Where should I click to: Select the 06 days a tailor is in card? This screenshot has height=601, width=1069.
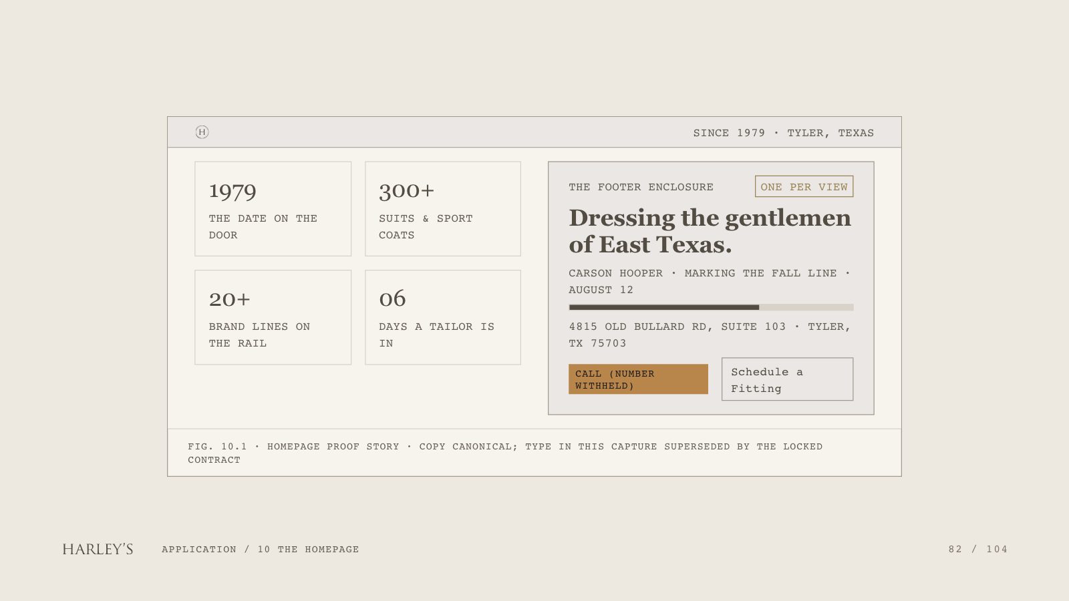[x=443, y=317]
